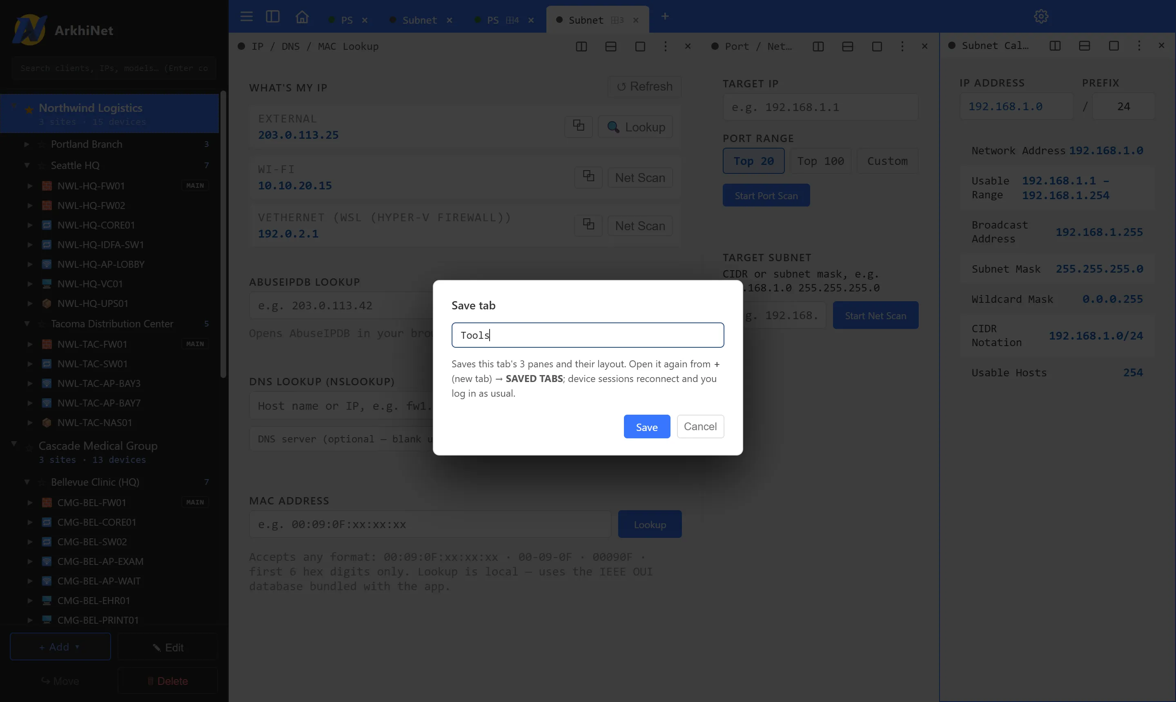Copy vEthernet IP 192.0.2.1
Image resolution: width=1176 pixels, height=702 pixels.
[x=588, y=225]
